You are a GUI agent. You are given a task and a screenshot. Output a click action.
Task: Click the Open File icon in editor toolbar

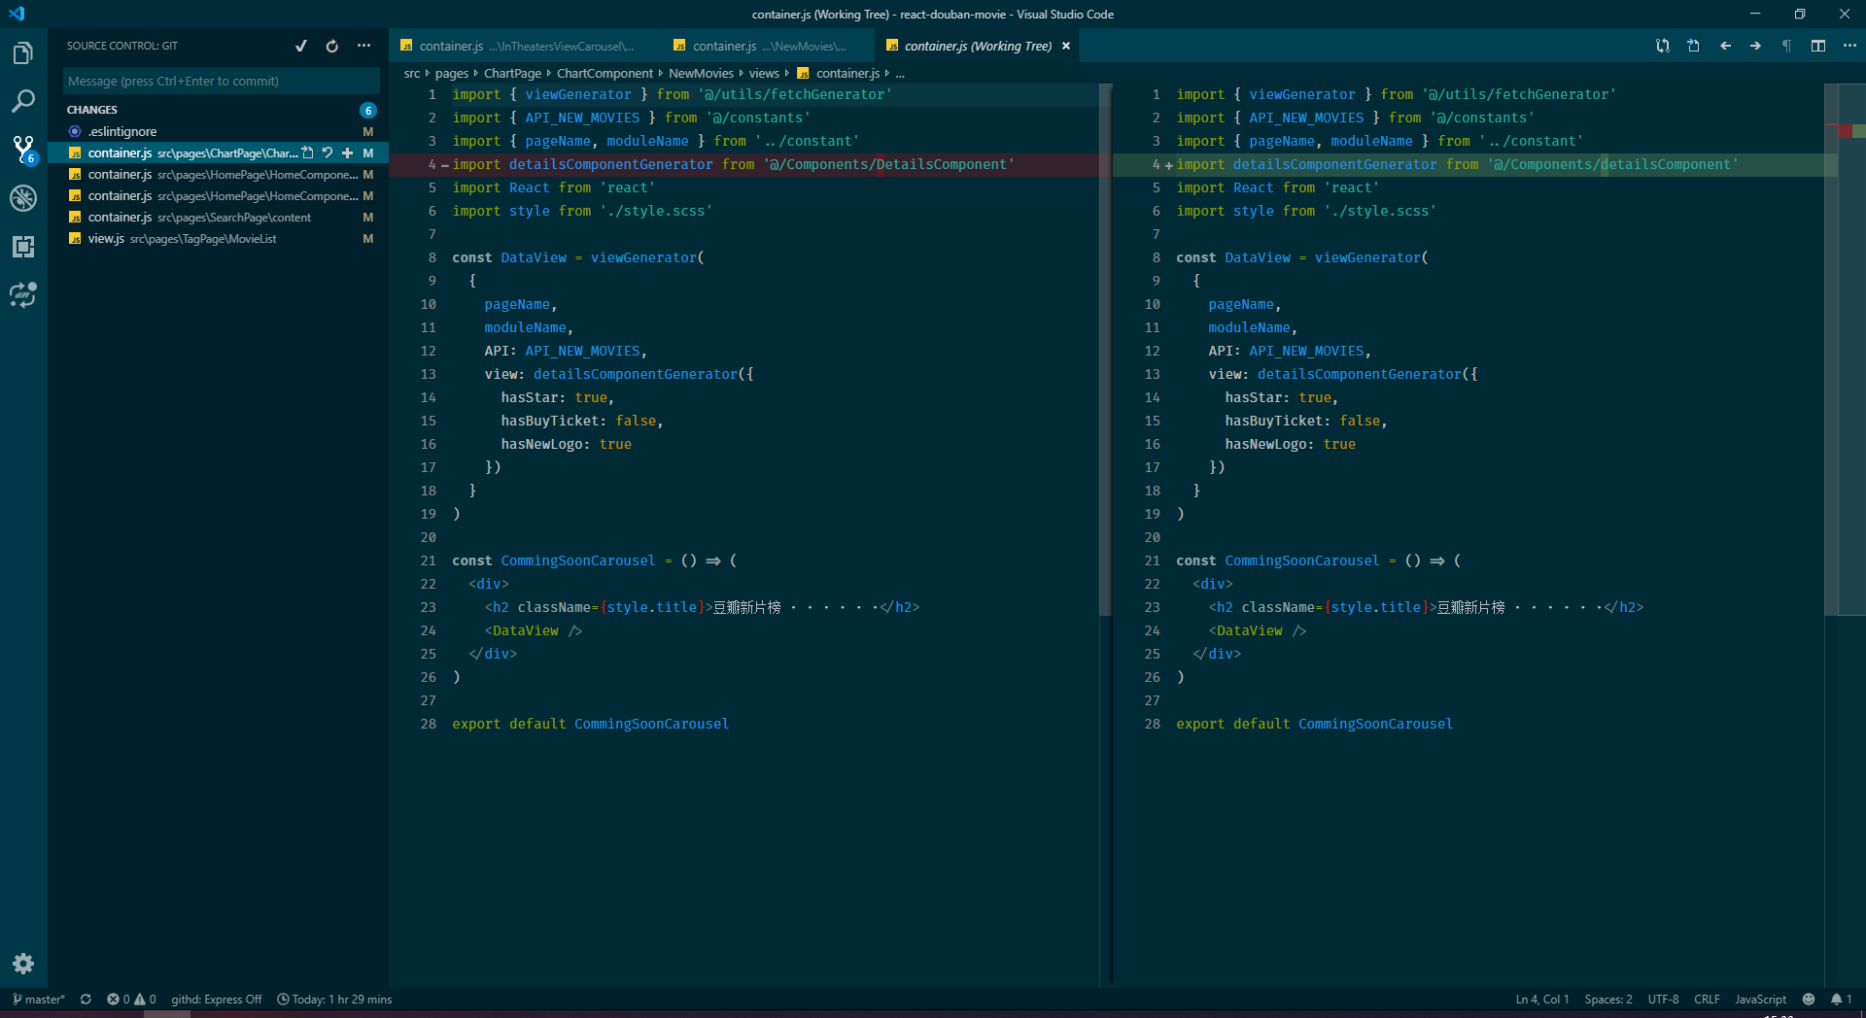click(1694, 46)
